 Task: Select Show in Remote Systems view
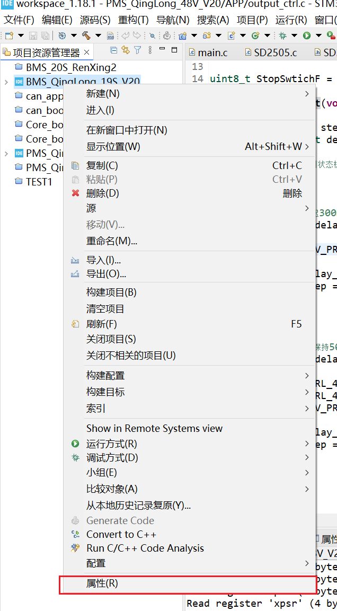[x=189, y=428]
